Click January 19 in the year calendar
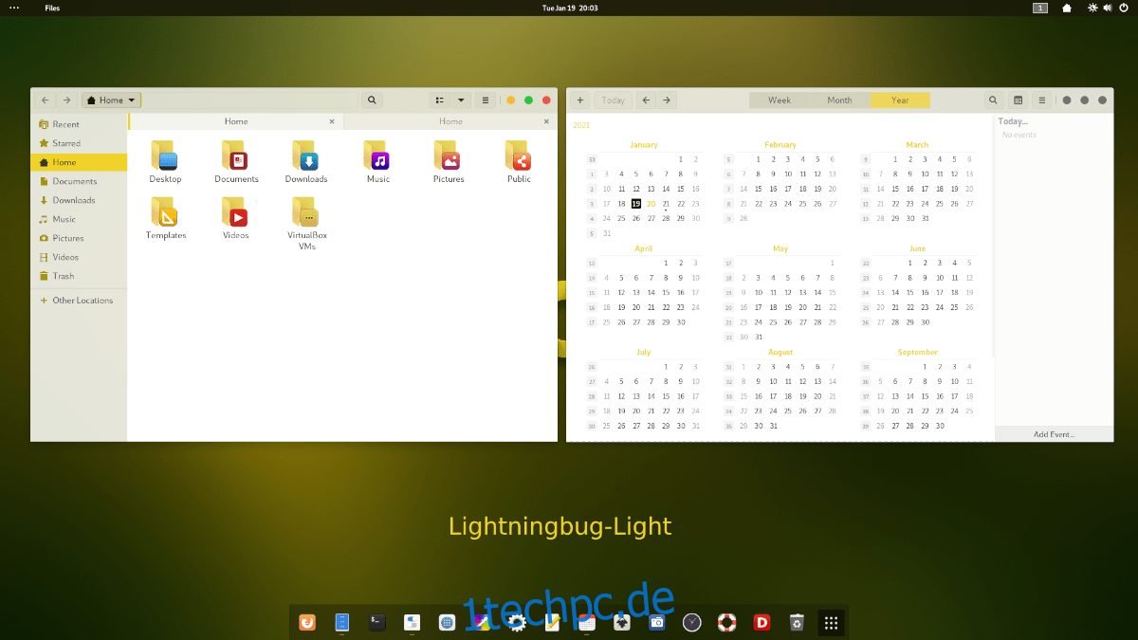 tap(635, 204)
